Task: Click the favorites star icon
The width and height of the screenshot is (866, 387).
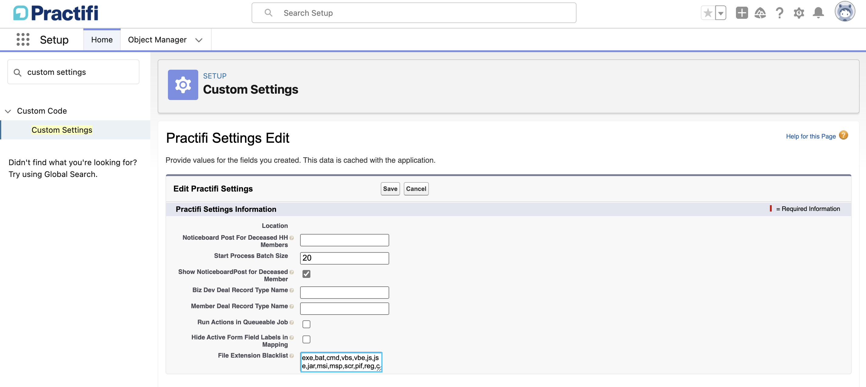Action: [x=708, y=13]
